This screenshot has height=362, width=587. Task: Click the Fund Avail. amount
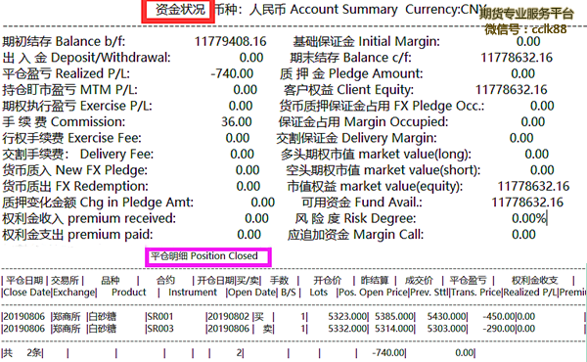pyautogui.click(x=527, y=203)
